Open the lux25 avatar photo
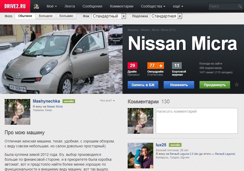 [140, 156]
